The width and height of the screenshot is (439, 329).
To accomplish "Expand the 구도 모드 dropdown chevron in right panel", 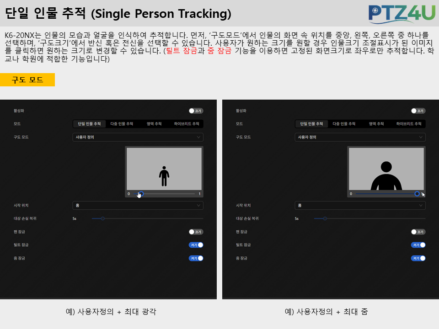I will pos(421,137).
